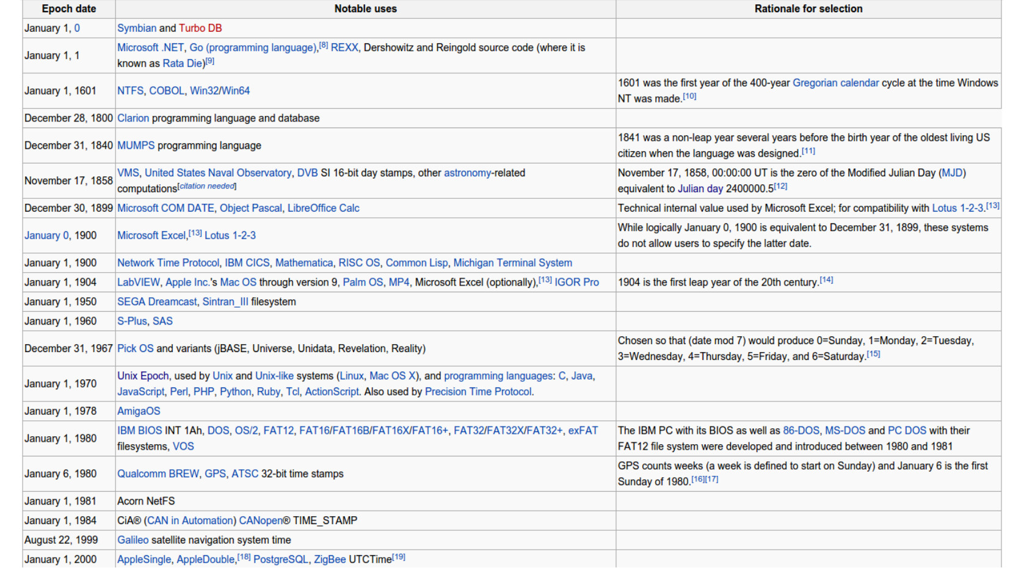Open the VMS link

coord(128,173)
